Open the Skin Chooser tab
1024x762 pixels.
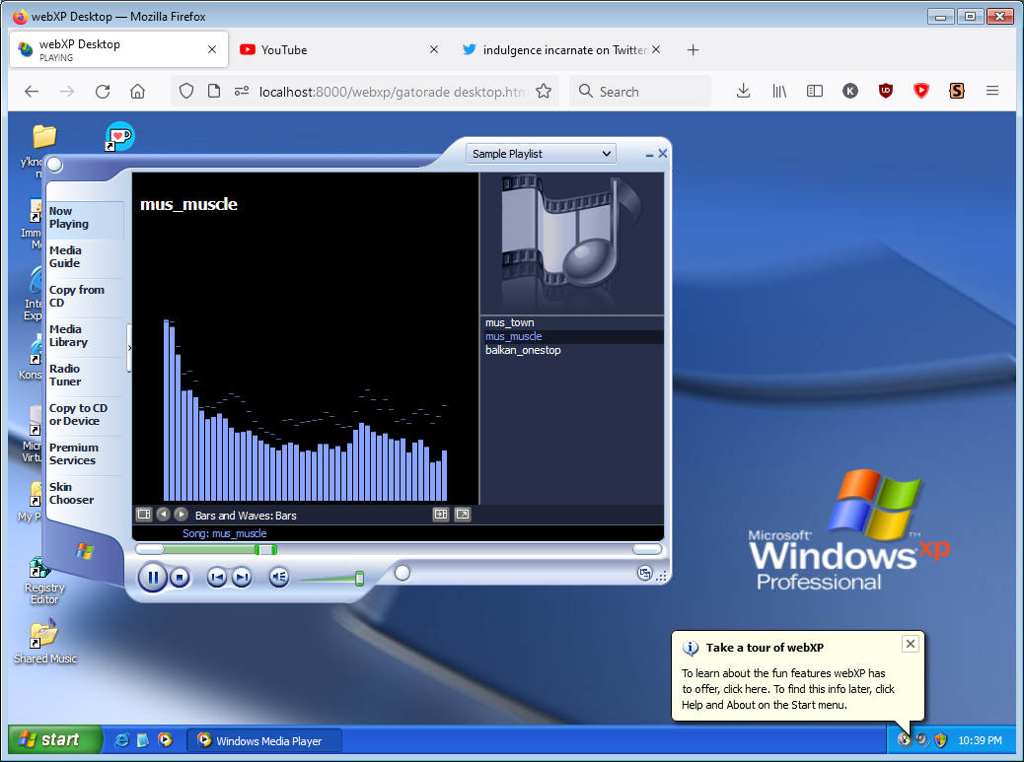pos(72,493)
